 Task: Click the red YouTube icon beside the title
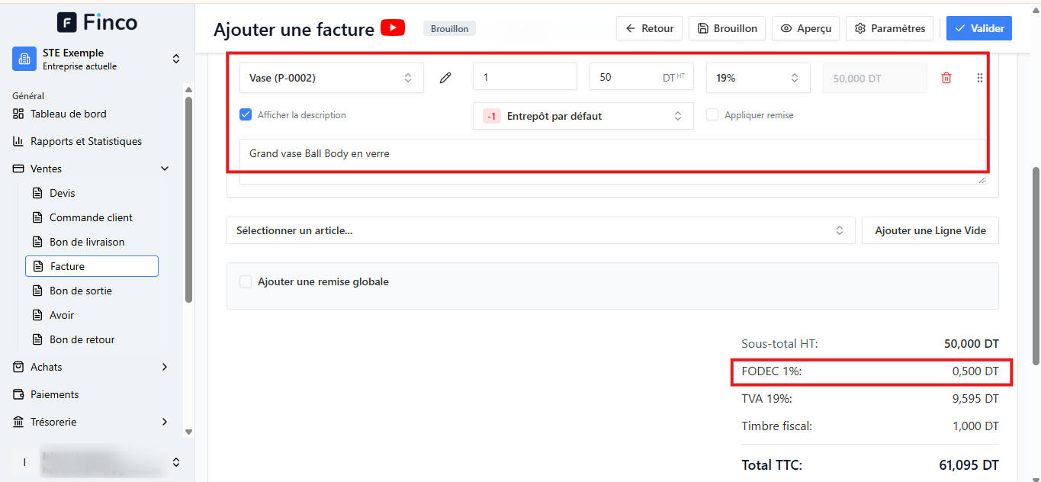(393, 28)
